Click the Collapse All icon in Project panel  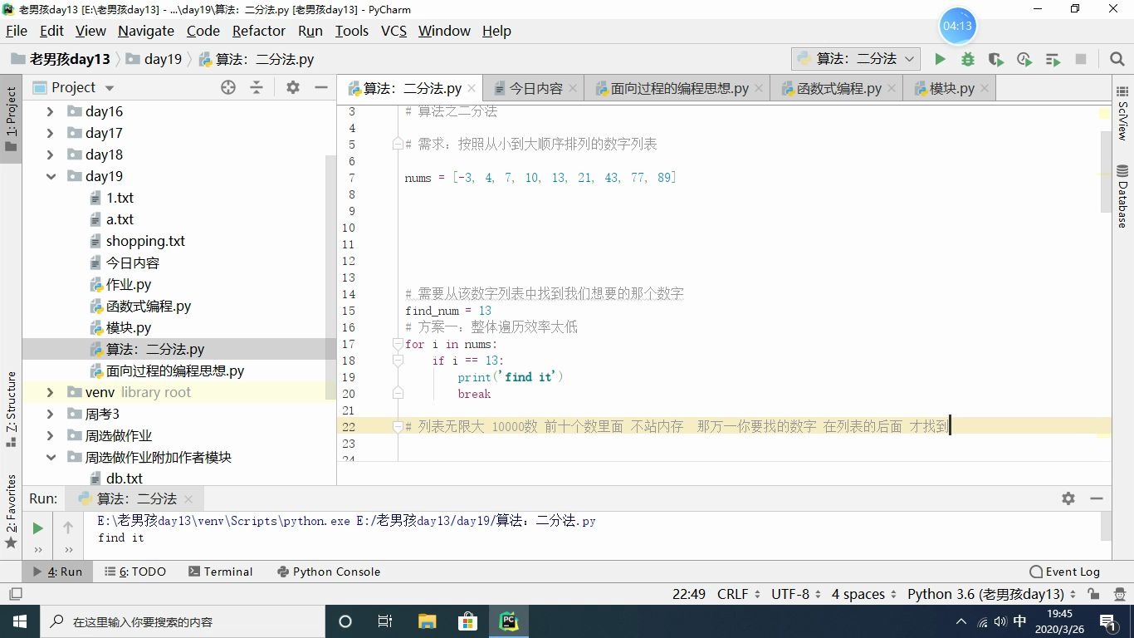tap(260, 87)
